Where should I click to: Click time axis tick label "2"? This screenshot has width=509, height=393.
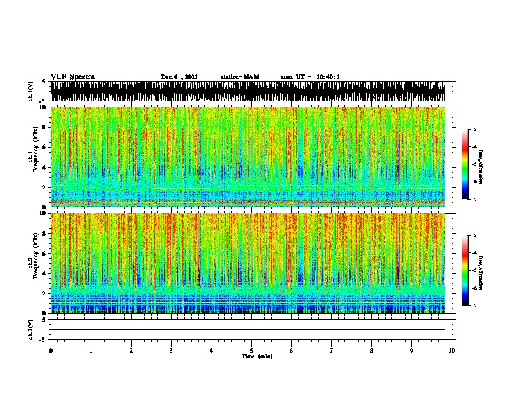click(131, 351)
